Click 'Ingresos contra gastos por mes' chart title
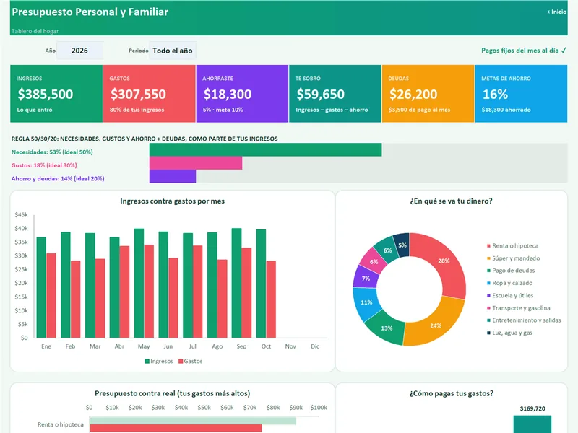The width and height of the screenshot is (578, 433). click(x=172, y=201)
